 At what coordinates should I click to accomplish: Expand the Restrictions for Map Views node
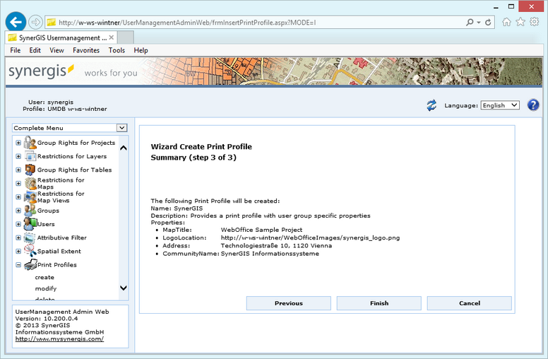click(x=18, y=197)
